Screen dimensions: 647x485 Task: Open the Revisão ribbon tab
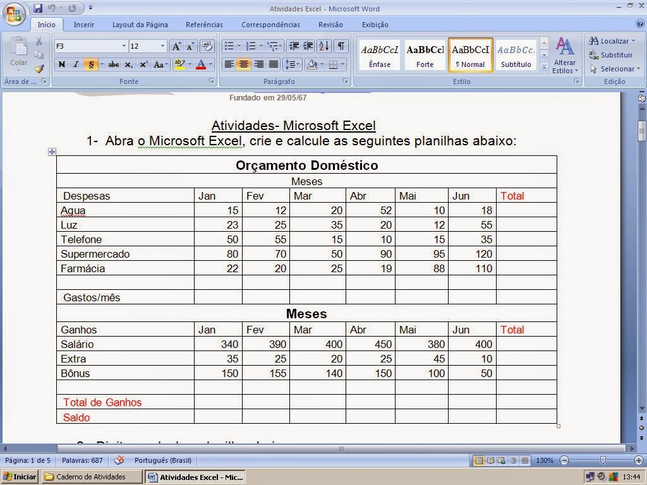[330, 24]
